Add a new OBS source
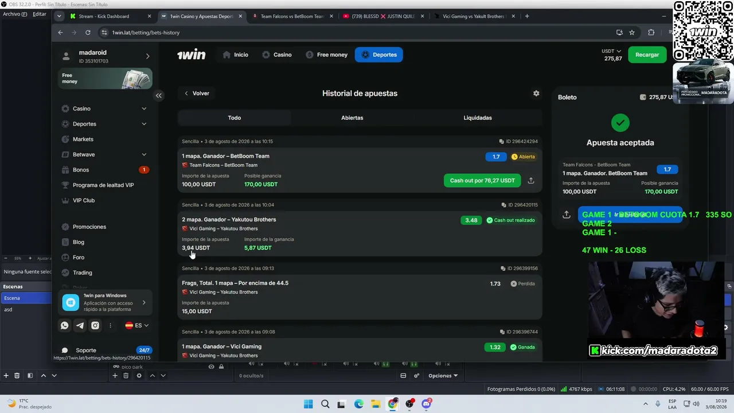The height and width of the screenshot is (413, 734). pos(115,376)
